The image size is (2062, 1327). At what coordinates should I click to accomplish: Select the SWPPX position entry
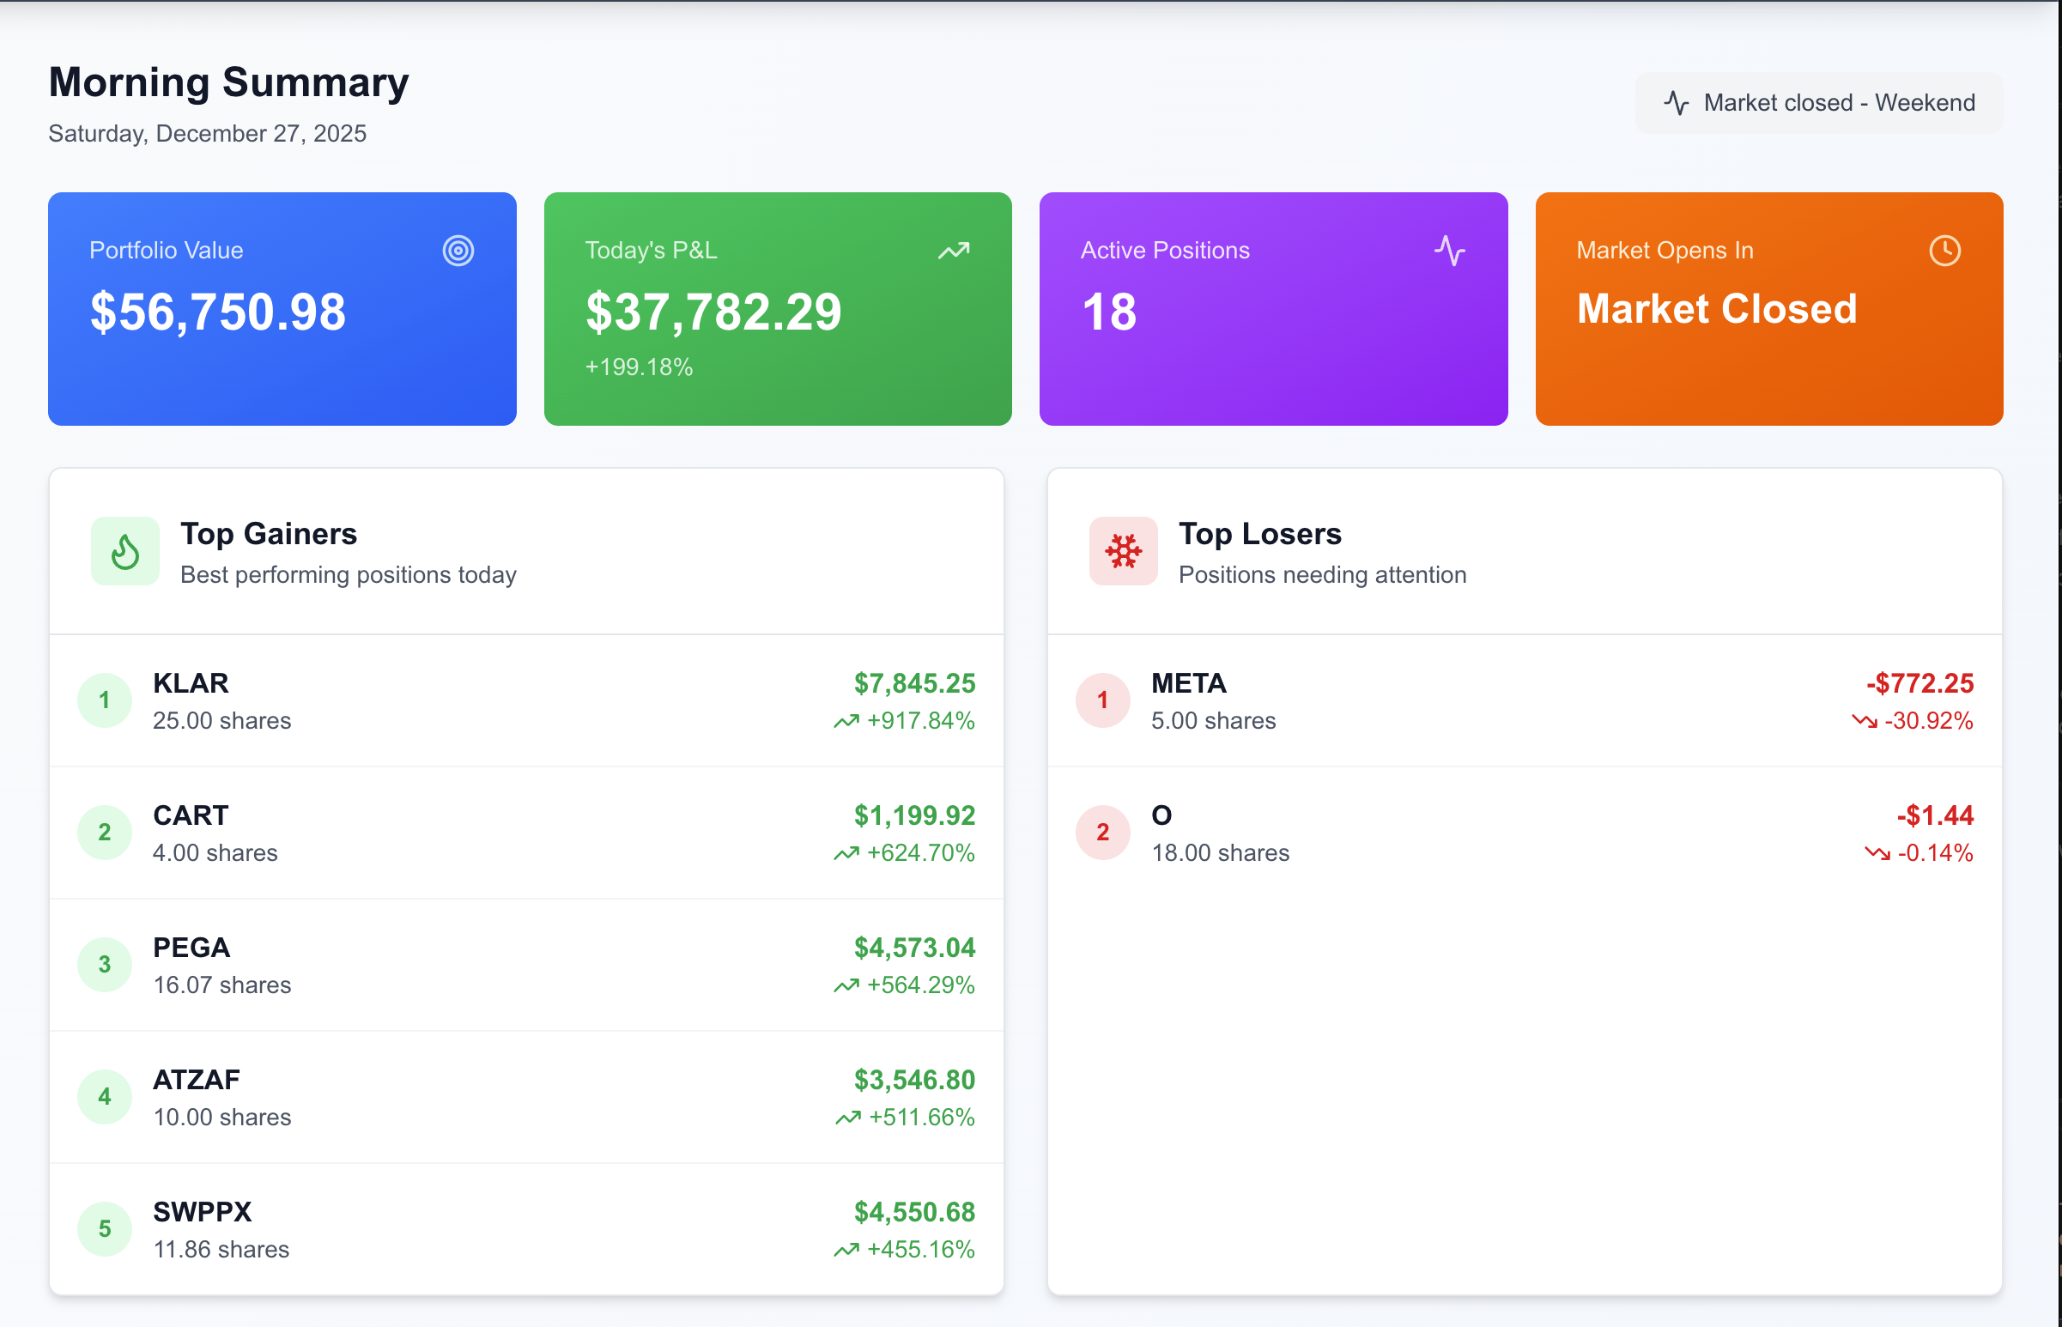coord(525,1228)
